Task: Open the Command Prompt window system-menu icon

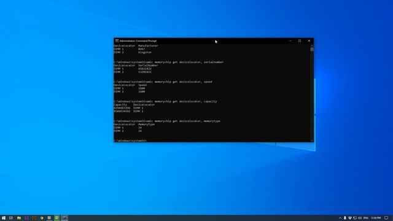Action: click(x=117, y=41)
